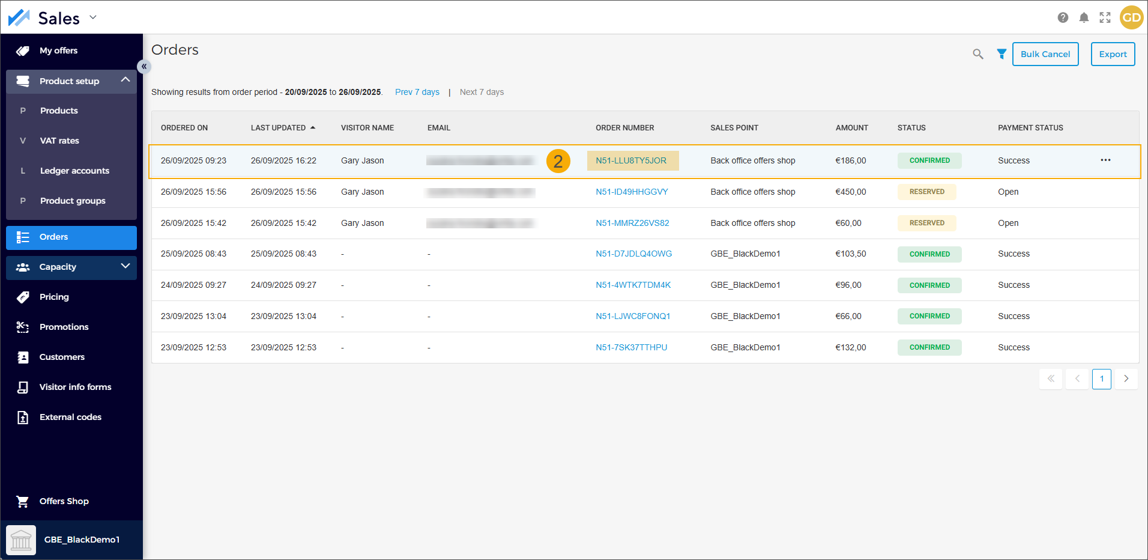Open order N51-ID49HHGGVY link
Viewport: 1148px width, 560px height.
632,192
